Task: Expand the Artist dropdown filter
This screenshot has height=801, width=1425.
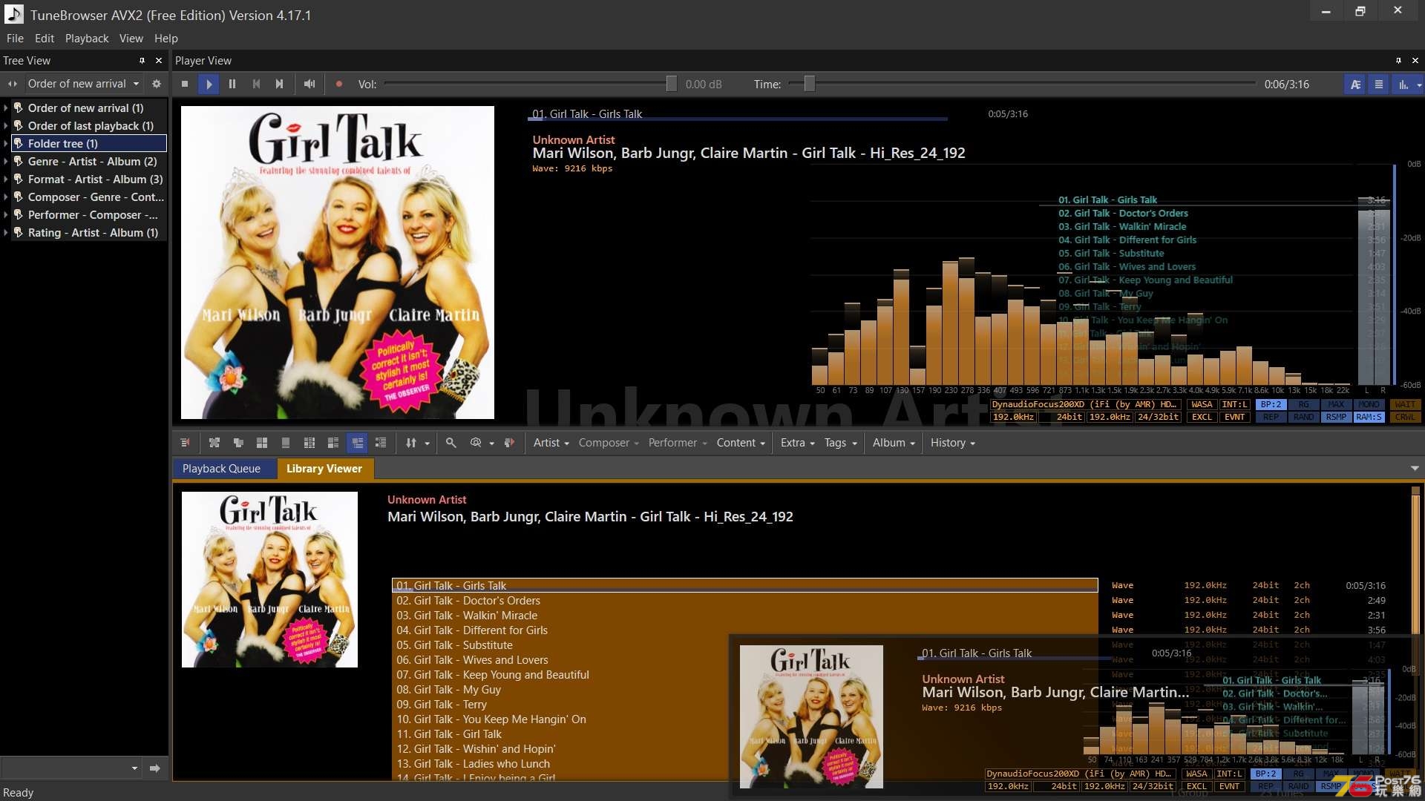Action: tap(550, 442)
